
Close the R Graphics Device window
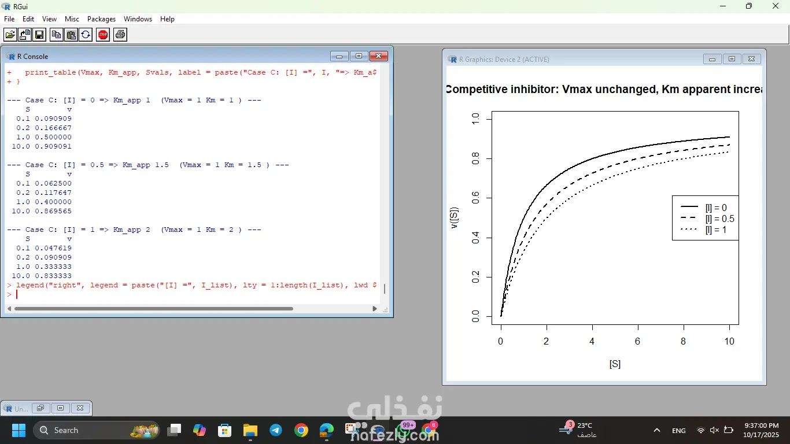[x=752, y=59]
